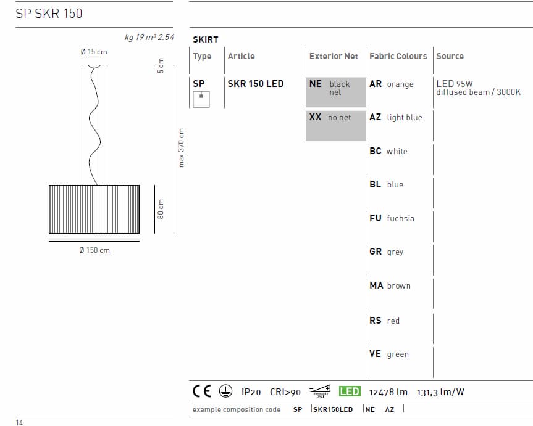Open the Exterior Net header
This screenshot has height=426, width=533.
pyautogui.click(x=333, y=55)
